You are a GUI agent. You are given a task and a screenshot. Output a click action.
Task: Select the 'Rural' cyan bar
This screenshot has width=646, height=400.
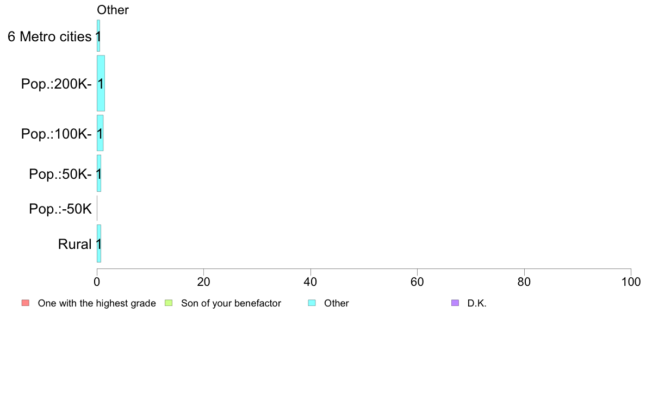99,243
